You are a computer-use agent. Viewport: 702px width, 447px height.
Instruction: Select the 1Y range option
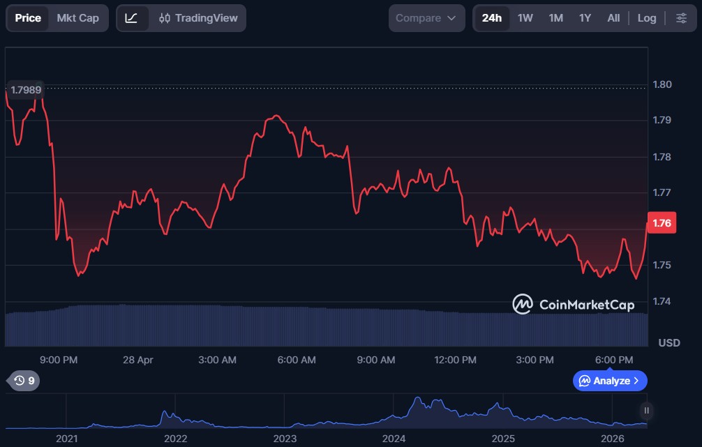click(x=584, y=18)
